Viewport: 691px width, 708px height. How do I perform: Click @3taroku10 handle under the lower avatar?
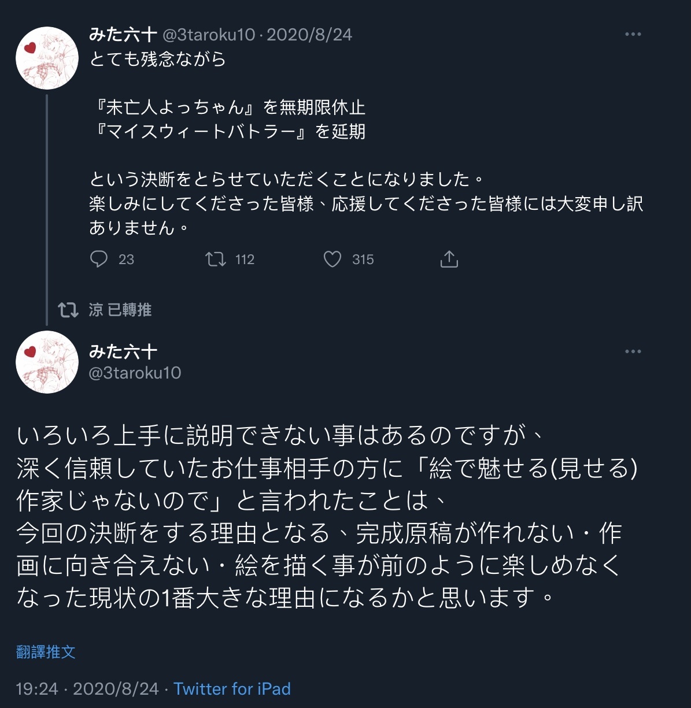135,373
